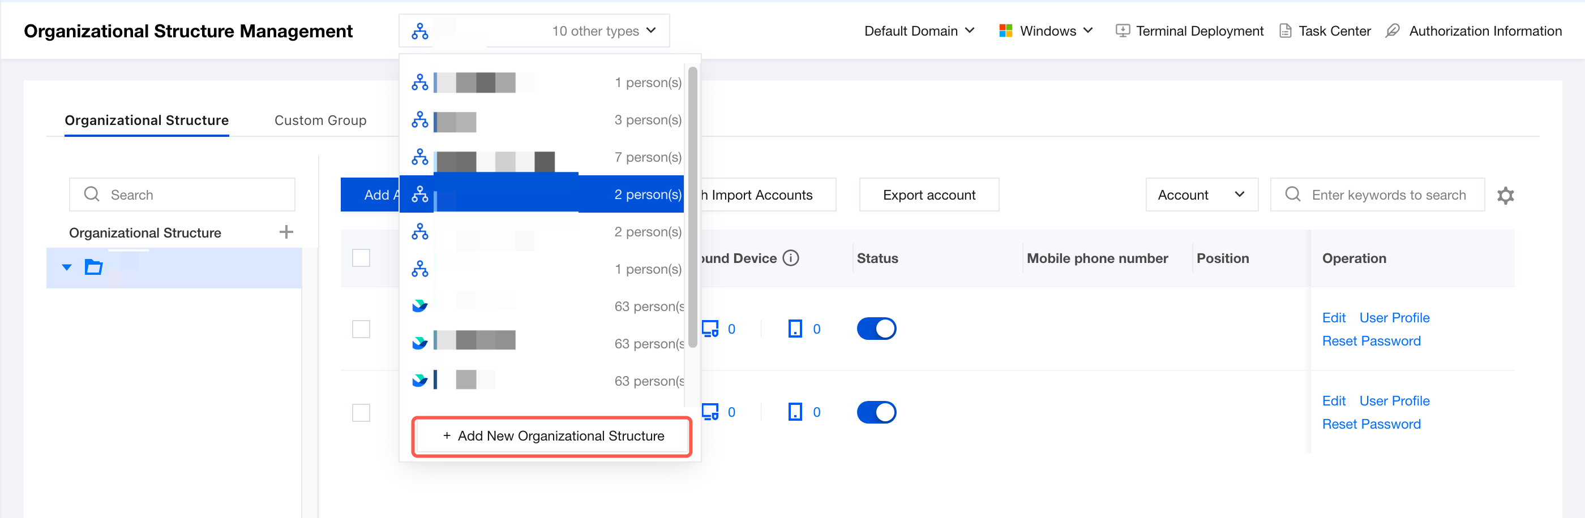
Task: Click first row's desktop device count icon
Action: pos(710,329)
